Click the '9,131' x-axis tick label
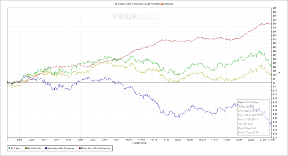This screenshot has width=288, height=156. (117, 140)
